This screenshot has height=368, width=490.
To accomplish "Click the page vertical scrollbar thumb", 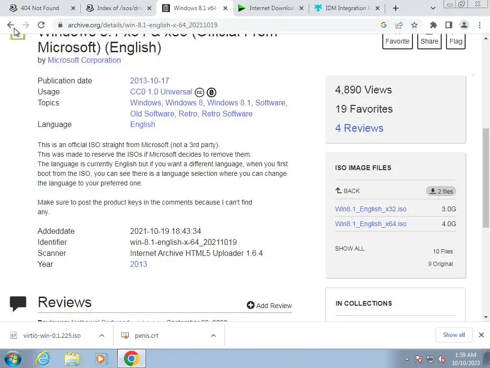I will [x=486, y=178].
